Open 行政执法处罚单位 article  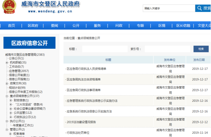click(78, 133)
